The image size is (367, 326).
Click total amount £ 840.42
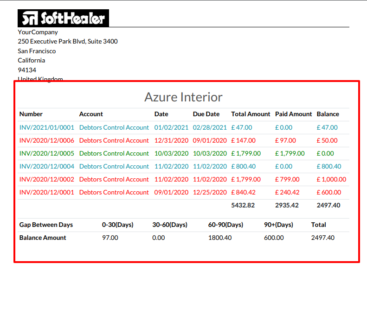(244, 192)
